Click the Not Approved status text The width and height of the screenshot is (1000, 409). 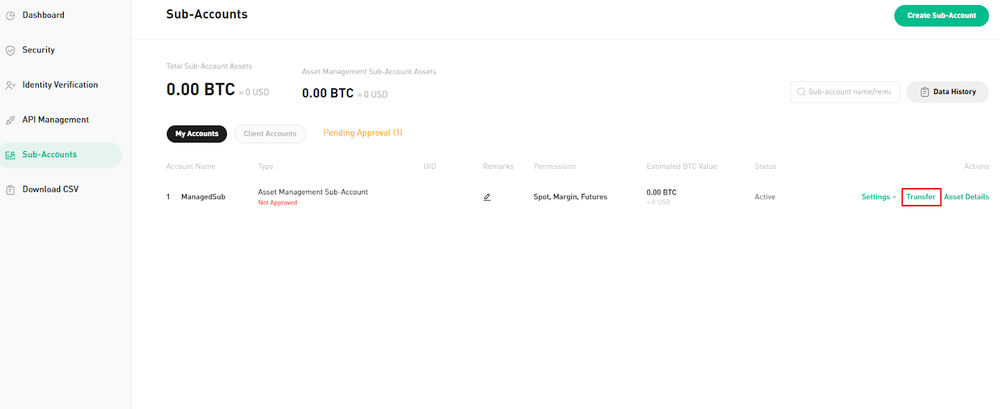277,203
